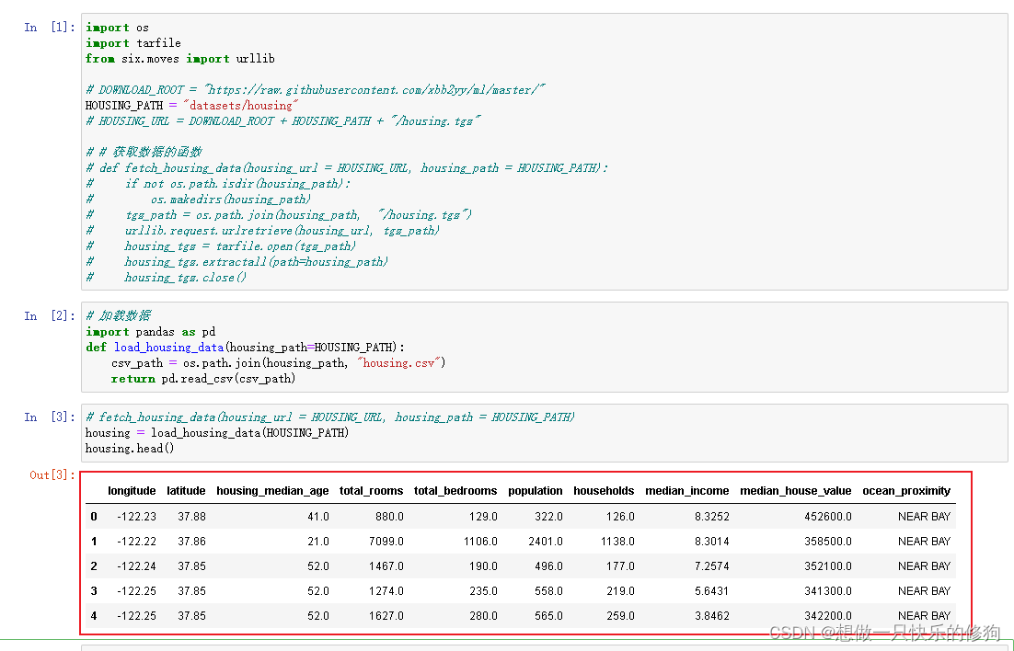Click the population column header
The height and width of the screenshot is (651, 1014).
(x=536, y=491)
